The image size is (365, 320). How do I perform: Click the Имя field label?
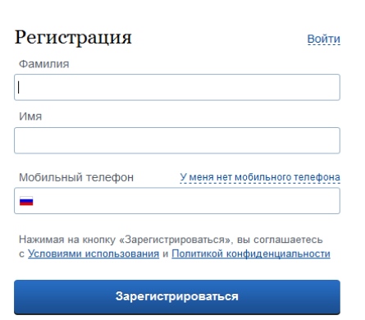click(x=30, y=117)
